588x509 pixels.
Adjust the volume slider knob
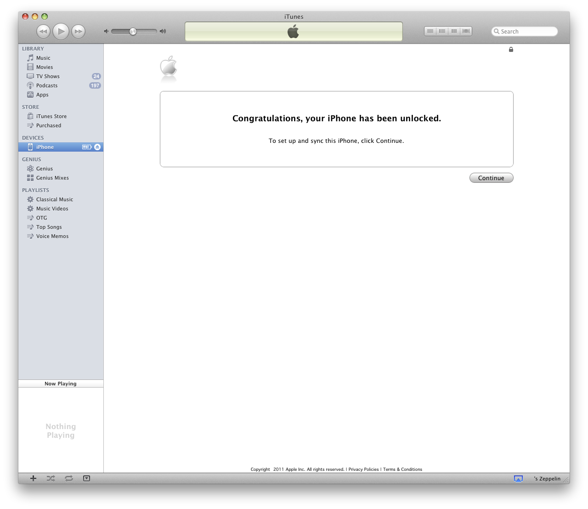click(133, 31)
